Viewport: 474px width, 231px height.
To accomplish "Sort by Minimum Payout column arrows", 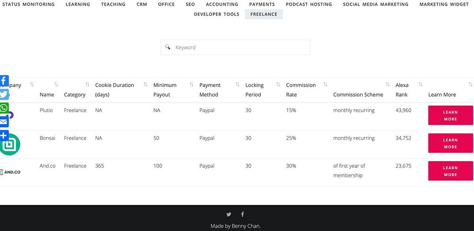I will point(191,85).
